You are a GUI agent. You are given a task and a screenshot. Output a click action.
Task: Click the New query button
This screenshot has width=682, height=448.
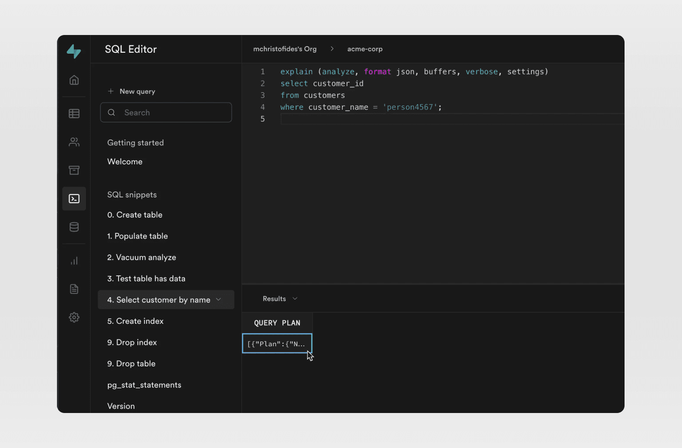tap(132, 91)
